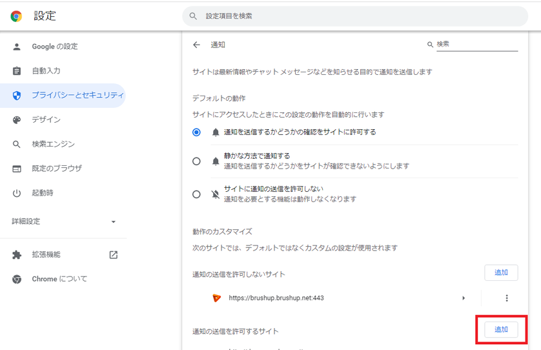541x350 pixels.
Task: Click the 通知 page heading
Action: point(218,45)
